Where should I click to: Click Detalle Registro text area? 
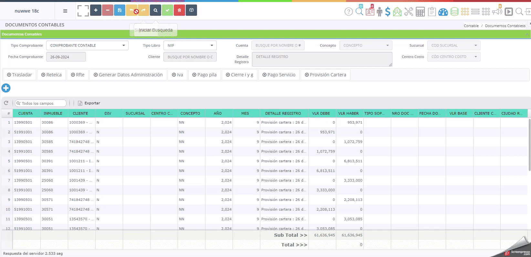point(322,59)
